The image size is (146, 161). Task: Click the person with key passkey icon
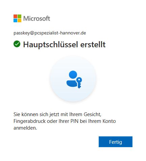74,79
